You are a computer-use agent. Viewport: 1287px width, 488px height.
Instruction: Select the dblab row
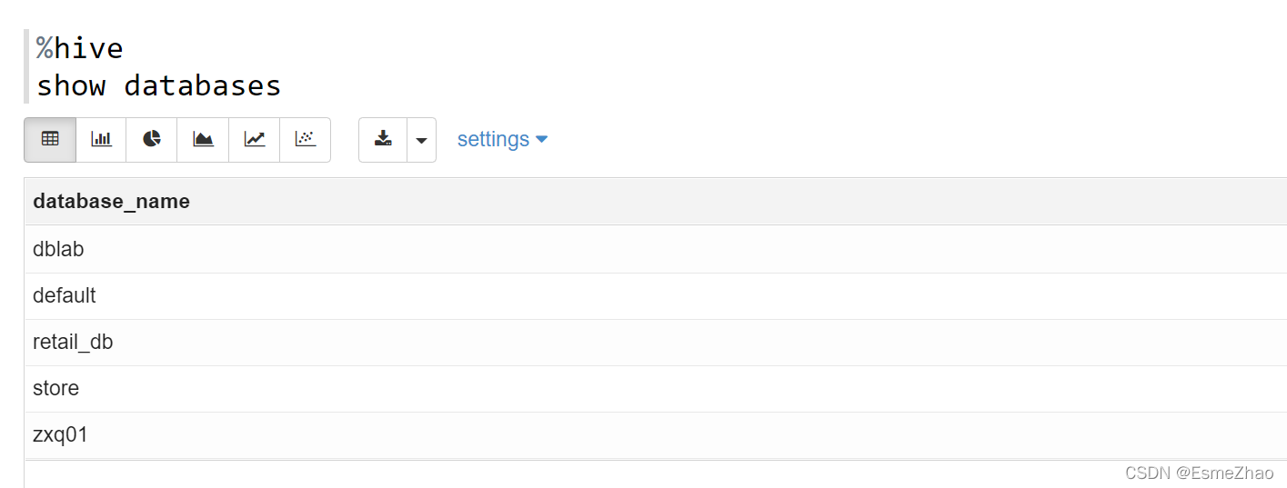click(655, 249)
